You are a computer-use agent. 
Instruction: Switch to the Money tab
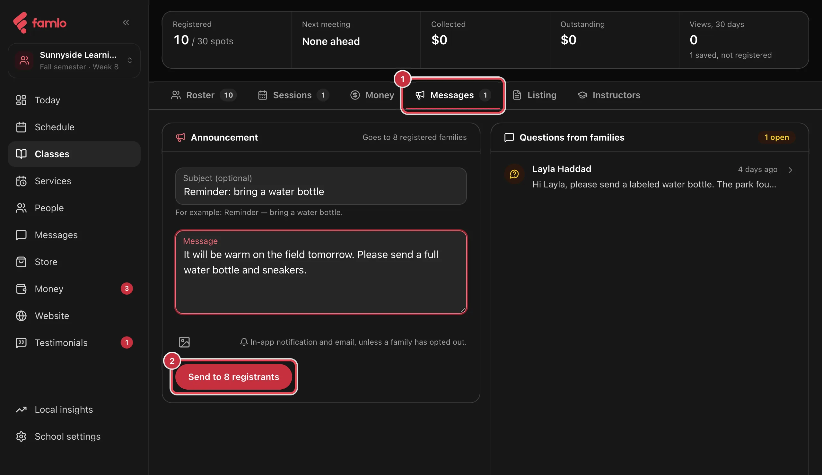[x=372, y=95]
